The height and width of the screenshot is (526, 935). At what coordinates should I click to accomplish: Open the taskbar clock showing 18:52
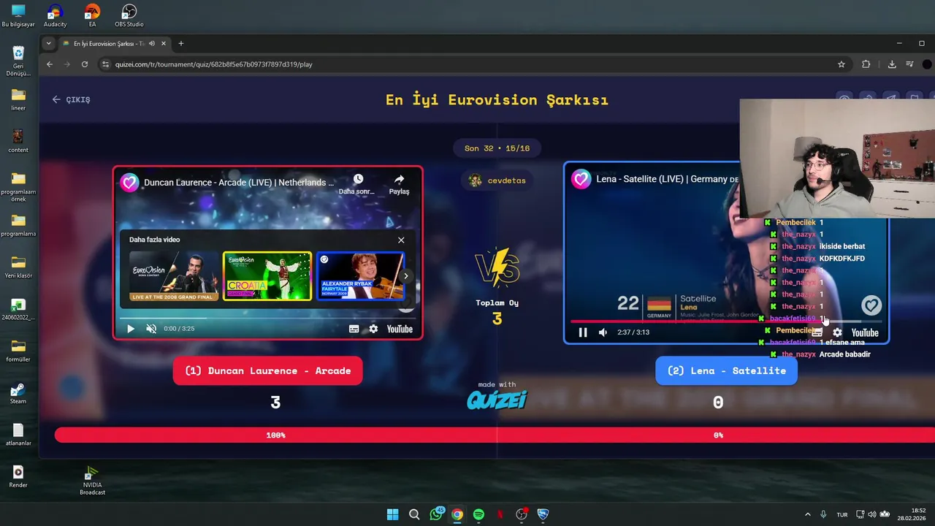tap(912, 514)
